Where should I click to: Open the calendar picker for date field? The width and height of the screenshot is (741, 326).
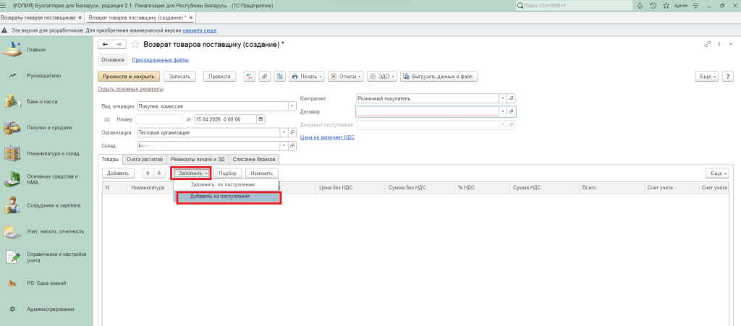(261, 119)
